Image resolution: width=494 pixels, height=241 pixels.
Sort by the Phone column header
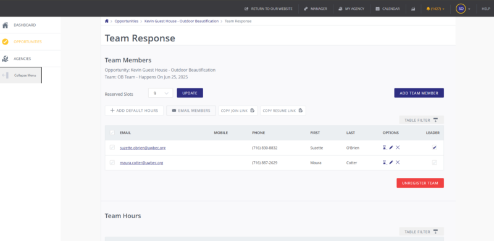tap(259, 133)
